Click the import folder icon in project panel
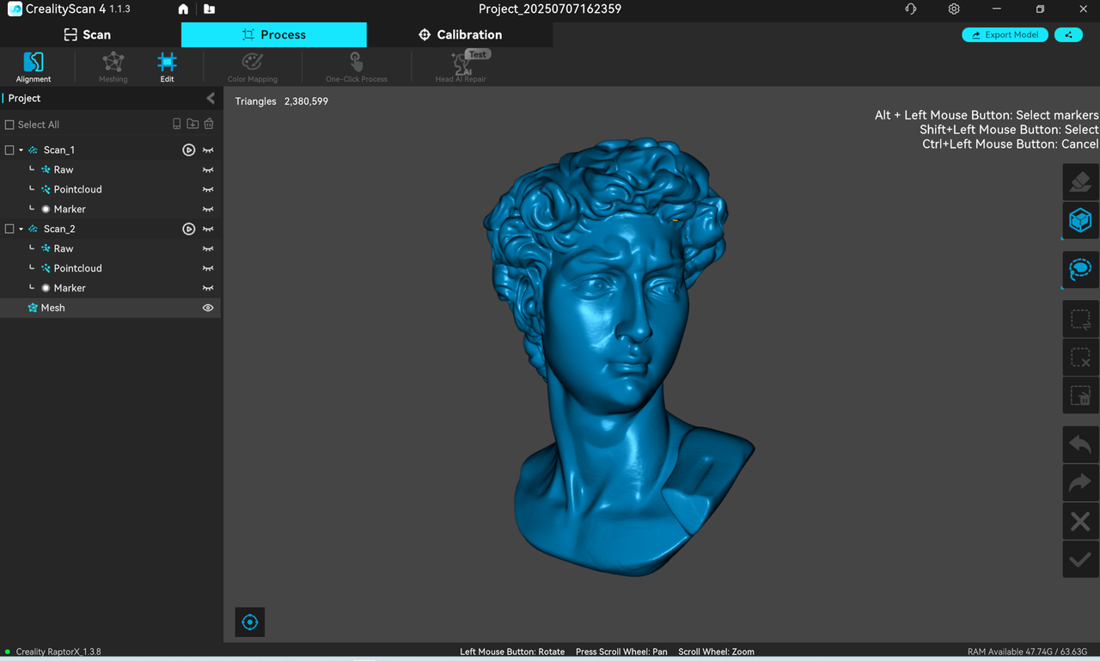Viewport: 1100px width, 661px height. [192, 124]
